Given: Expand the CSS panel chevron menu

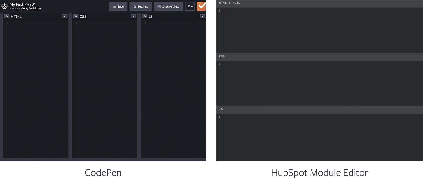Looking at the screenshot, I should pos(134,16).
